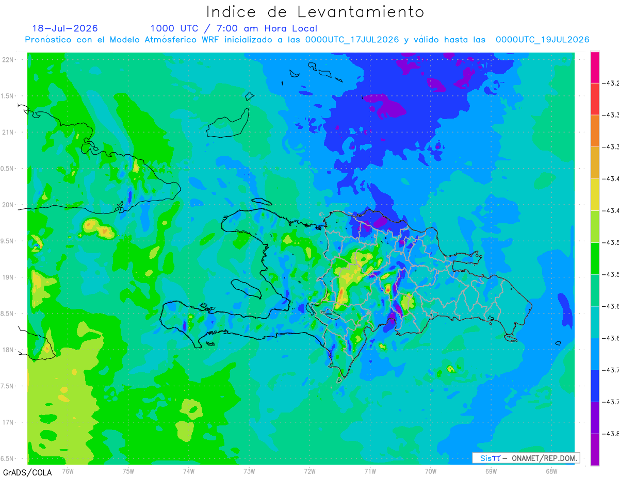This screenshot has width=619, height=478.
Task: Click the title "Indice de Levantamiento"
Action: coord(315,11)
